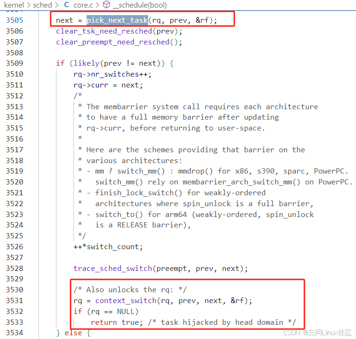Click 'task hijacked by head domain' comment
356x339 pixels.
point(222,322)
